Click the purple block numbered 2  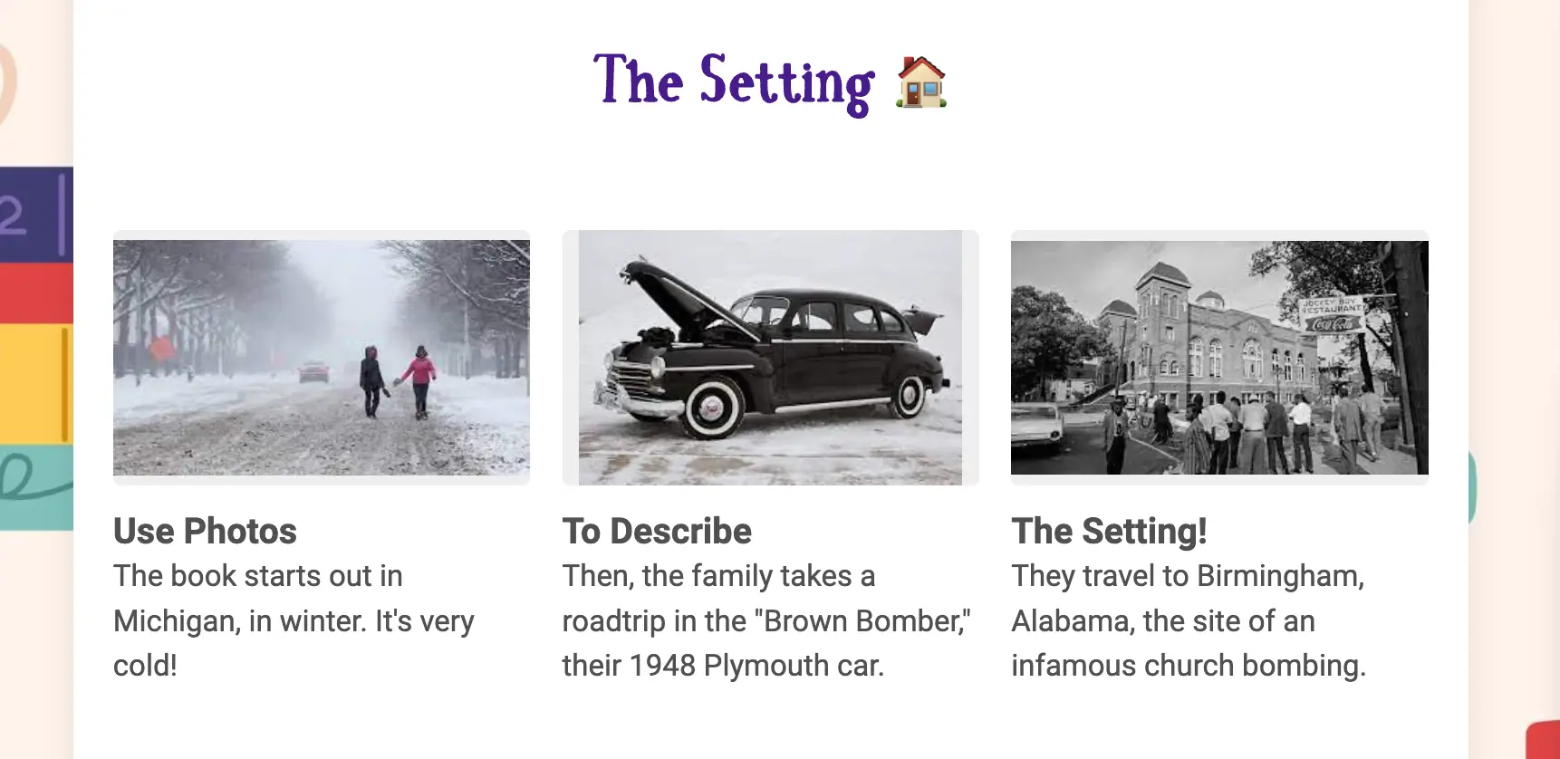(x=36, y=214)
